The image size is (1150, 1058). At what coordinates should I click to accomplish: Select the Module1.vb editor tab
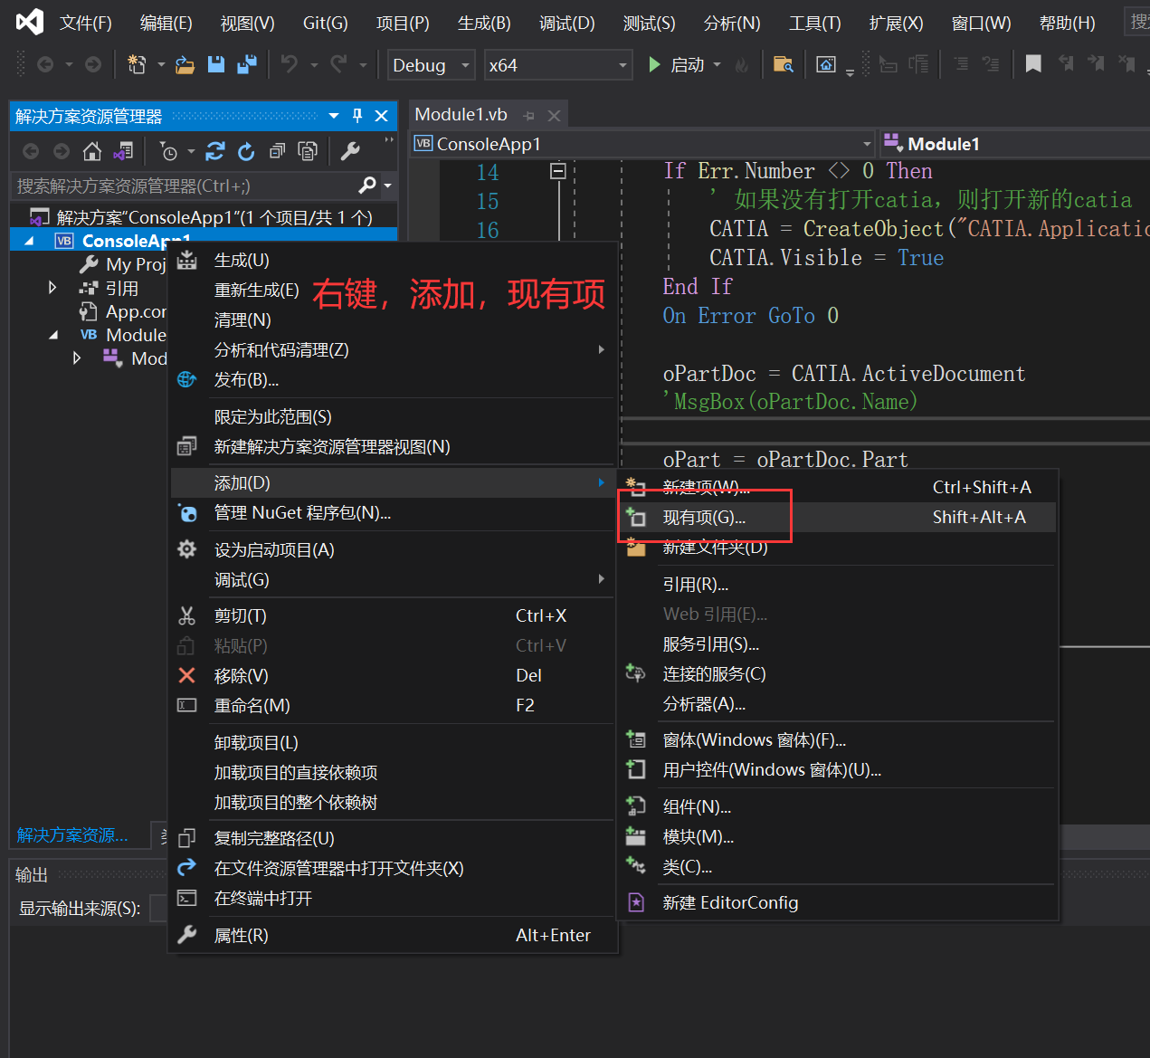point(461,115)
